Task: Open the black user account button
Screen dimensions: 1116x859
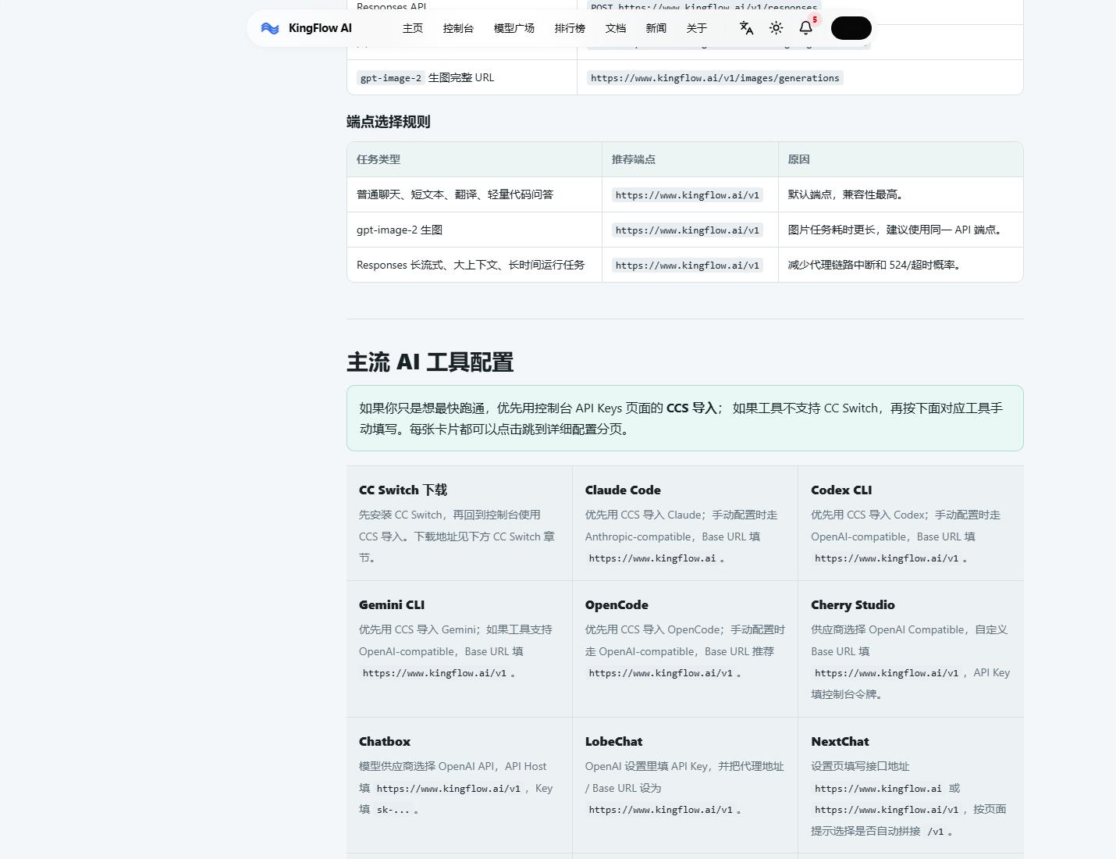Action: tap(851, 28)
